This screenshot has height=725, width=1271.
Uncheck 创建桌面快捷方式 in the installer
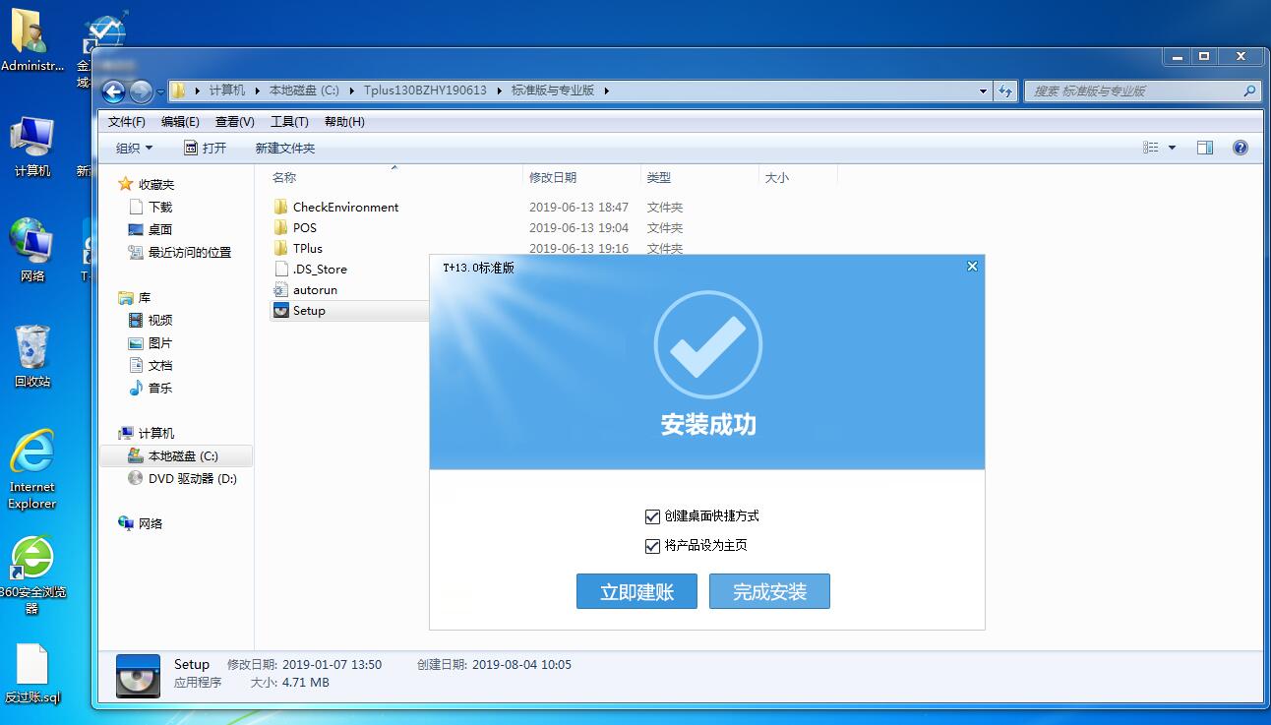point(652,515)
